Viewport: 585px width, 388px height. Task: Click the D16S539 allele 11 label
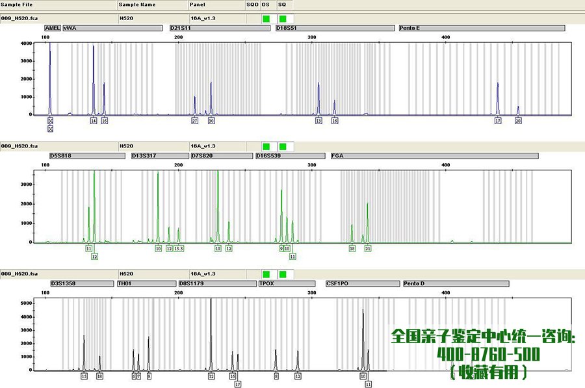[x=292, y=257]
